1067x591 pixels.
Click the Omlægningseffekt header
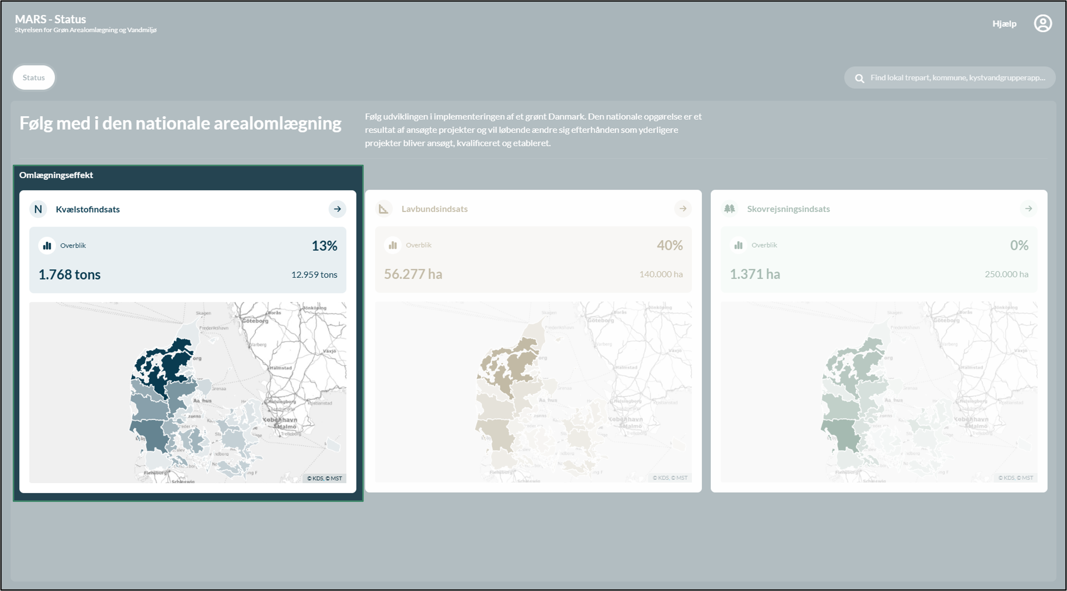point(56,175)
